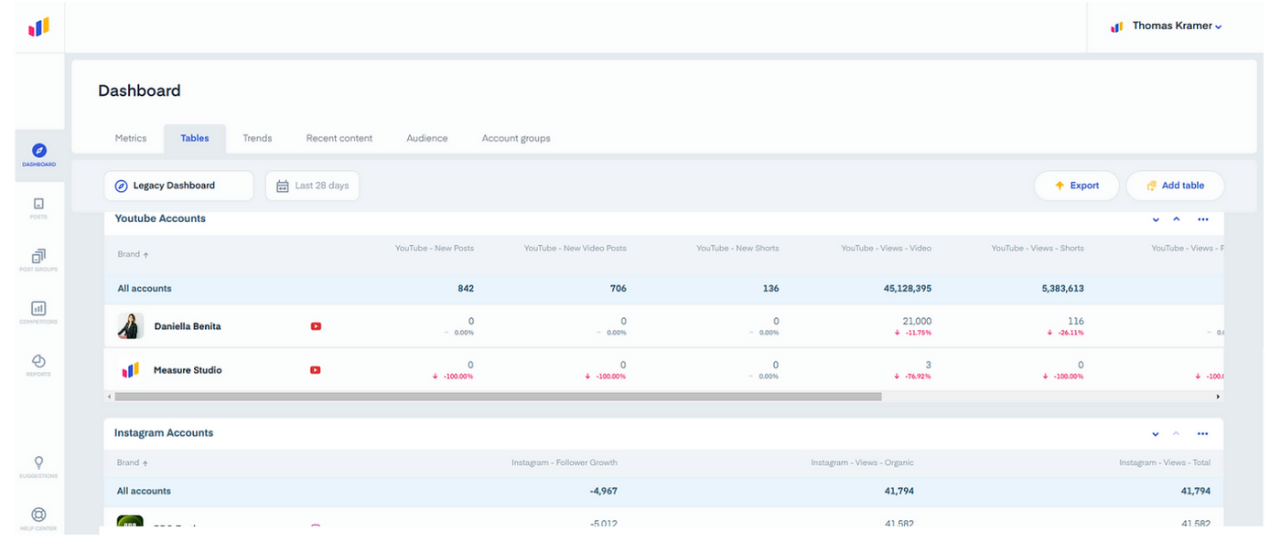
Task: Switch to the Metrics tab
Action: click(131, 138)
